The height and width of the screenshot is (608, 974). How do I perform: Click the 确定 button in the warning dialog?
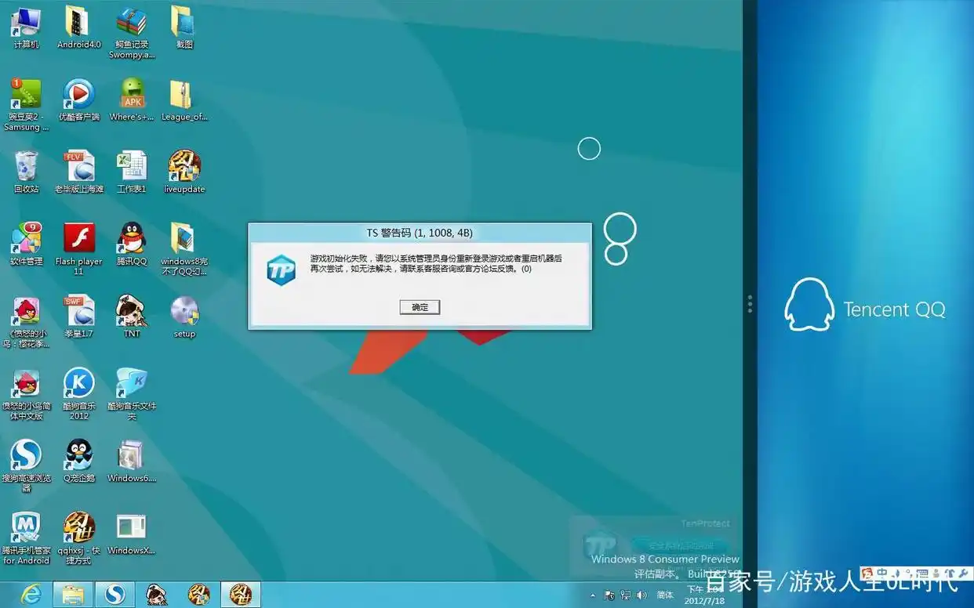tap(420, 307)
